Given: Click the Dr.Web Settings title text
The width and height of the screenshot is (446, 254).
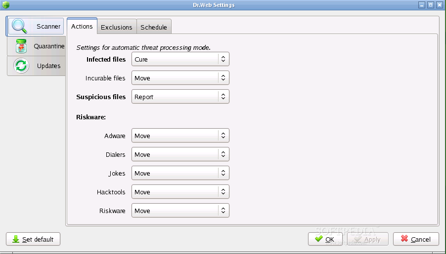Looking at the screenshot, I should [x=214, y=5].
